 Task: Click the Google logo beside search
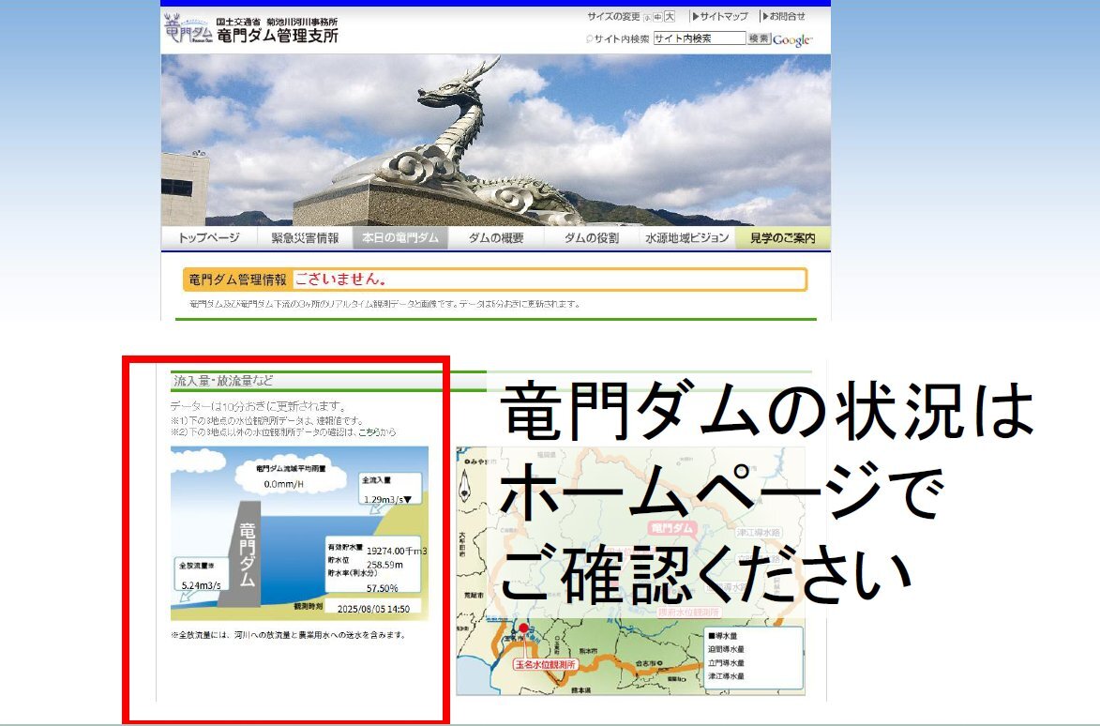[x=792, y=40]
